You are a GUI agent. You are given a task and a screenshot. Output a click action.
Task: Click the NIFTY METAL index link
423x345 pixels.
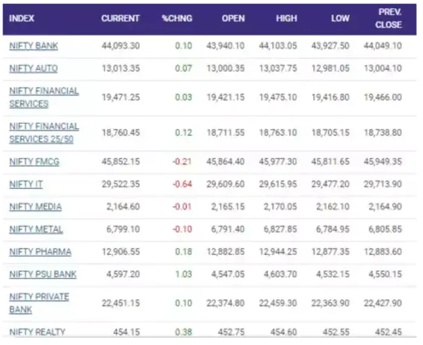pyautogui.click(x=36, y=229)
